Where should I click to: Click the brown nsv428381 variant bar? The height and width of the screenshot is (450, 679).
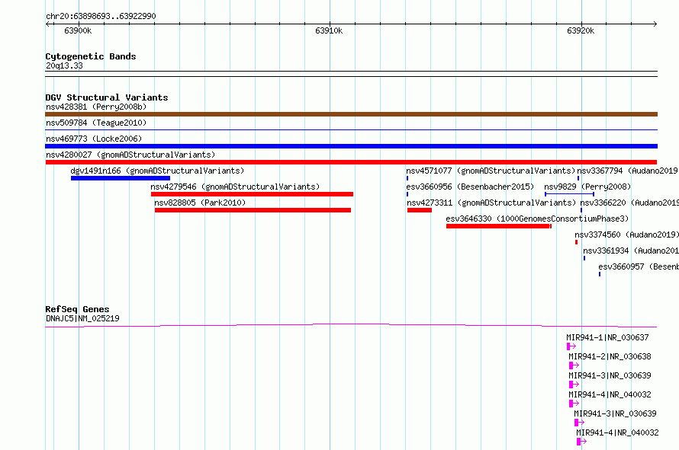(351, 114)
